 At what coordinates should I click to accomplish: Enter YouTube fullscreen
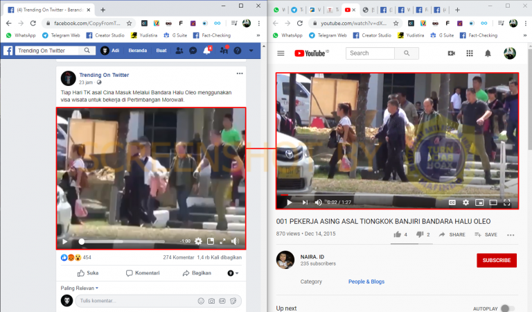(506, 202)
